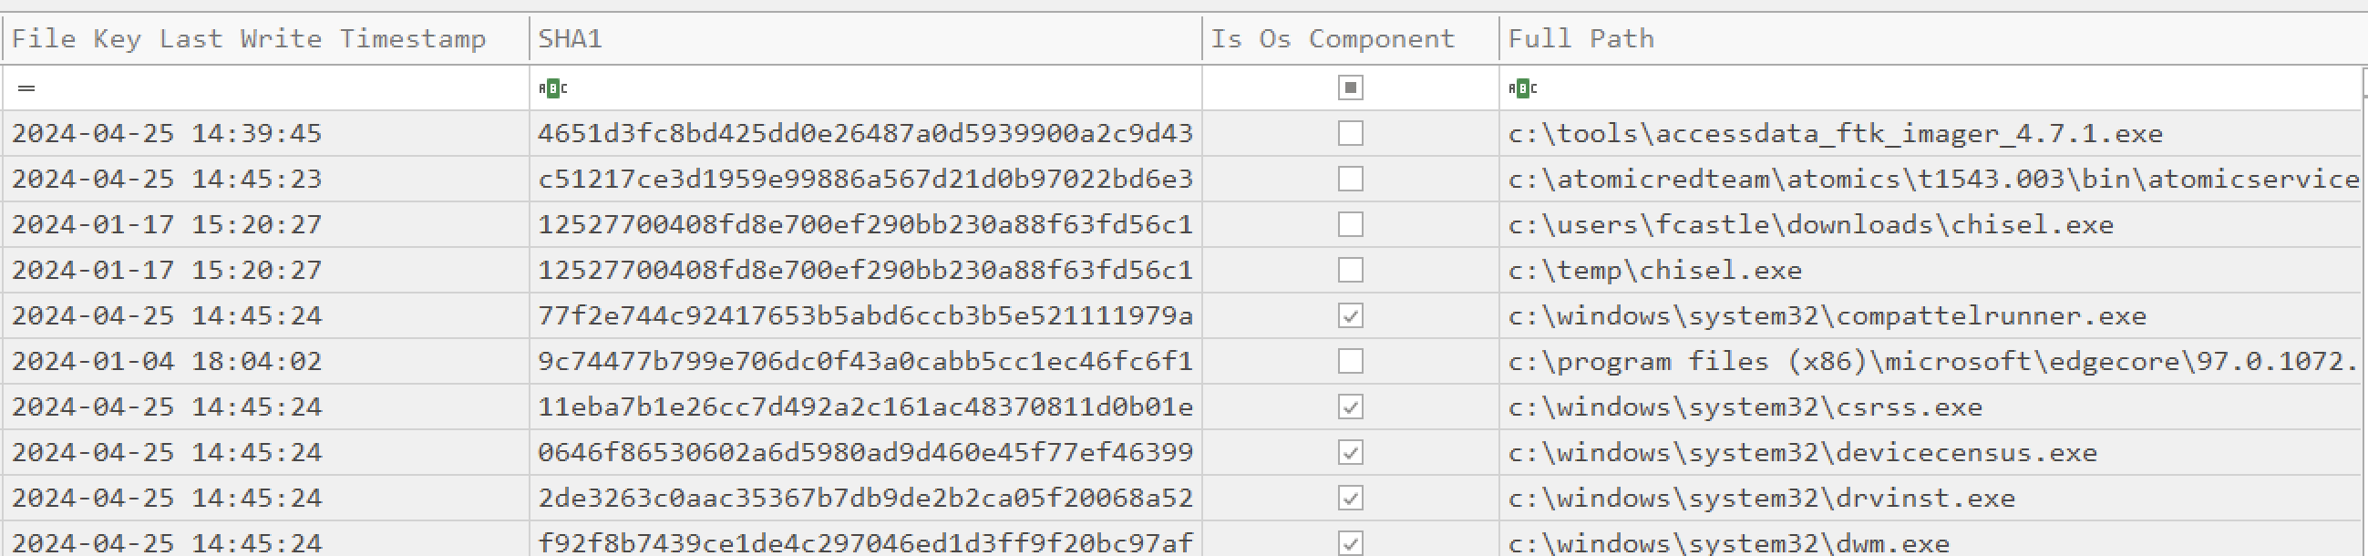Select timestamp cell 2024-01-04 18:04:02

click(x=264, y=361)
